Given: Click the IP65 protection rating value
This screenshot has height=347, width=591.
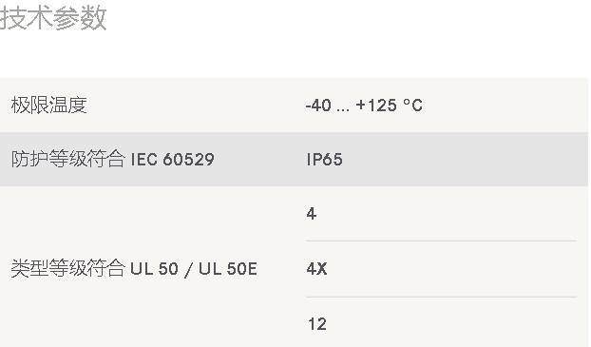Looking at the screenshot, I should [325, 160].
